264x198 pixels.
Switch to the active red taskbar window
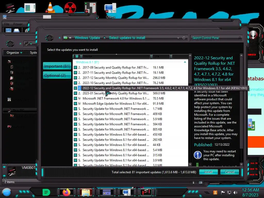pos(146,192)
